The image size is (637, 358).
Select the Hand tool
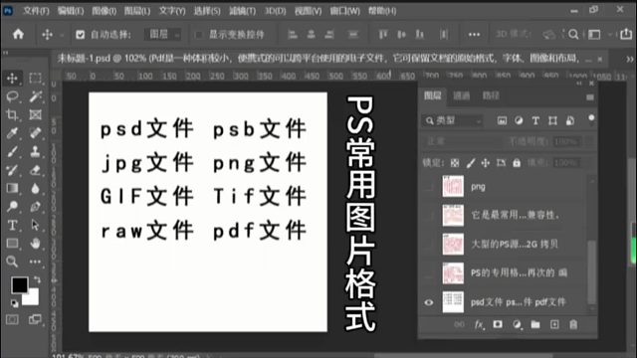pos(36,243)
